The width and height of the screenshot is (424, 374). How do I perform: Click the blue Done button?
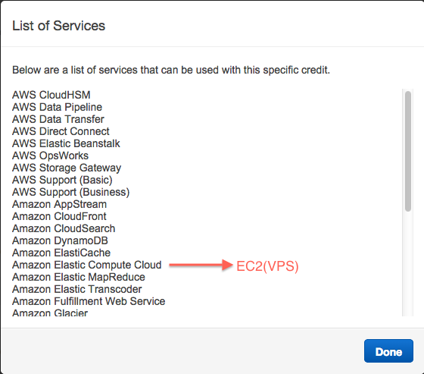[x=388, y=350]
